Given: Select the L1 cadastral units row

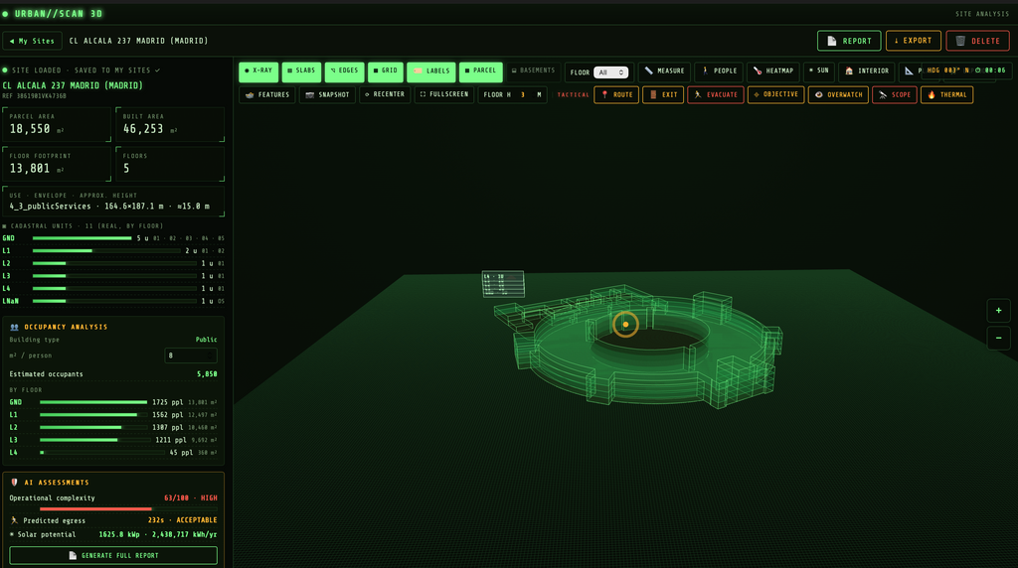Looking at the screenshot, I should click(x=113, y=250).
